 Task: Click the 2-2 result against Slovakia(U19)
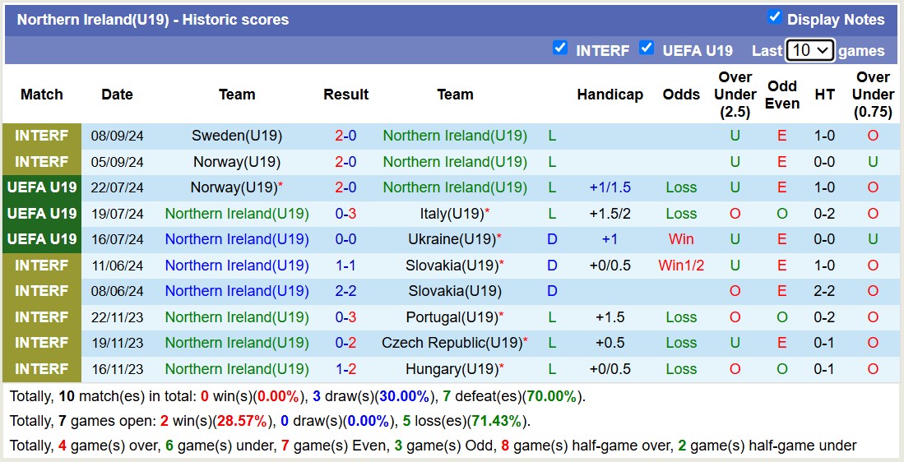[x=345, y=291]
